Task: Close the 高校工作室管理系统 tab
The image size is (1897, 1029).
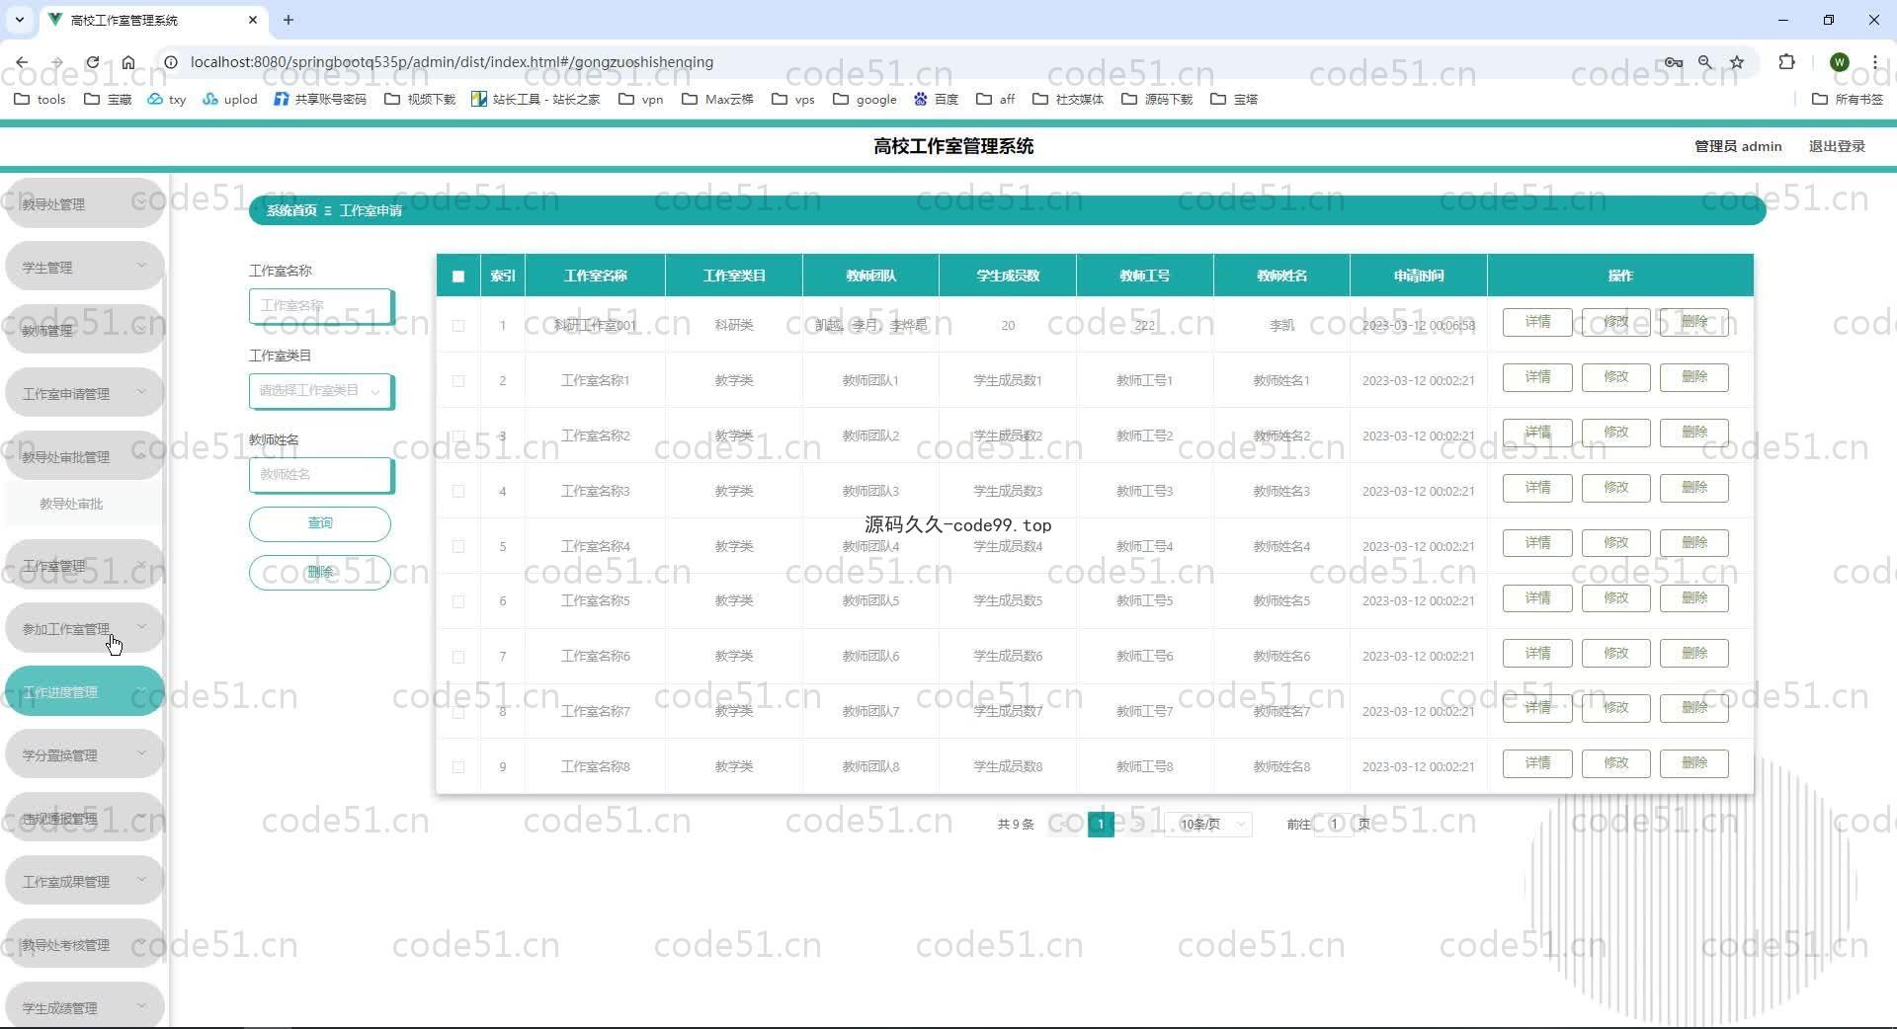Action: coord(253,20)
